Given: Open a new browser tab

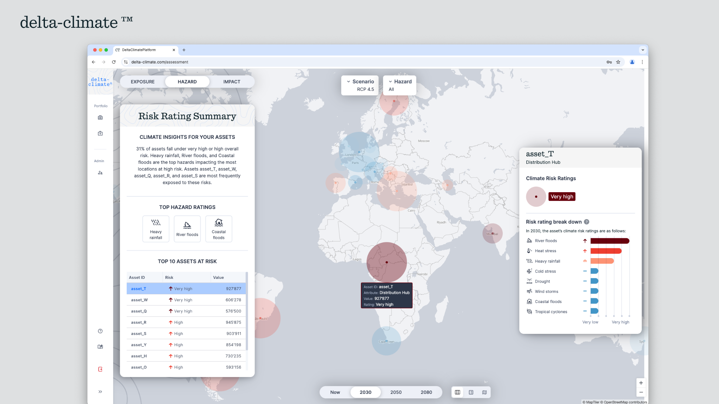Looking at the screenshot, I should [184, 50].
